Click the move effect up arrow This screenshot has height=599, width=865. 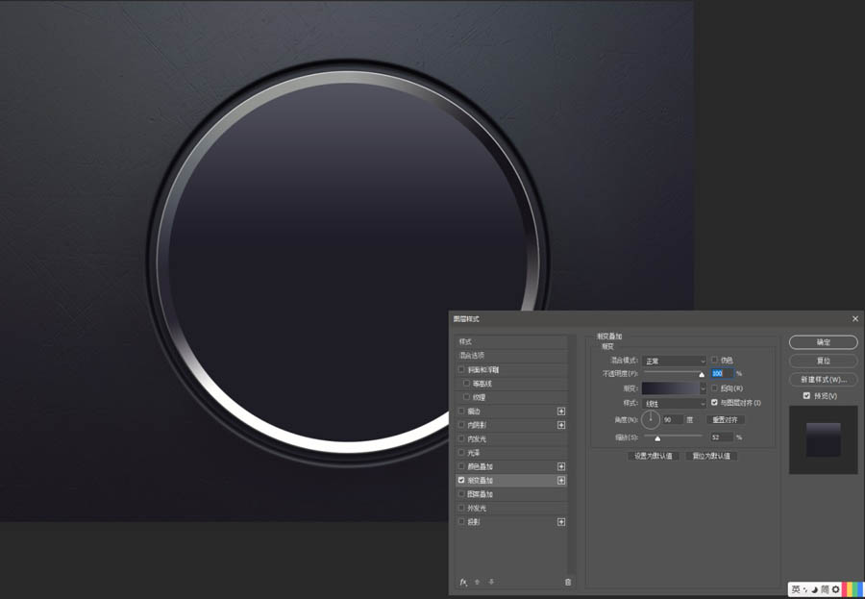coord(478,582)
